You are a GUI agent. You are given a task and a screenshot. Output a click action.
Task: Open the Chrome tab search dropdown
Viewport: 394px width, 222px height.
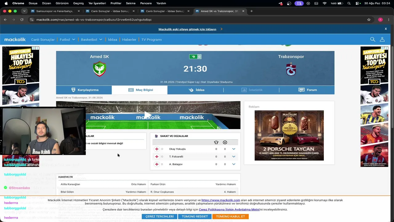click(24, 11)
